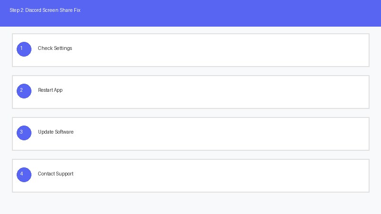
Task: Select the number 2 step badge
Action: tap(24, 91)
